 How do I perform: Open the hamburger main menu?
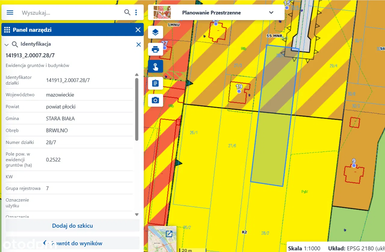tap(10, 12)
